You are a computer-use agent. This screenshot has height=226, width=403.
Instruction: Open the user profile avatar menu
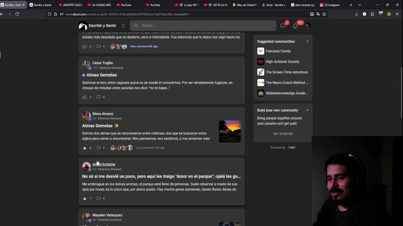pyautogui.click(x=308, y=26)
